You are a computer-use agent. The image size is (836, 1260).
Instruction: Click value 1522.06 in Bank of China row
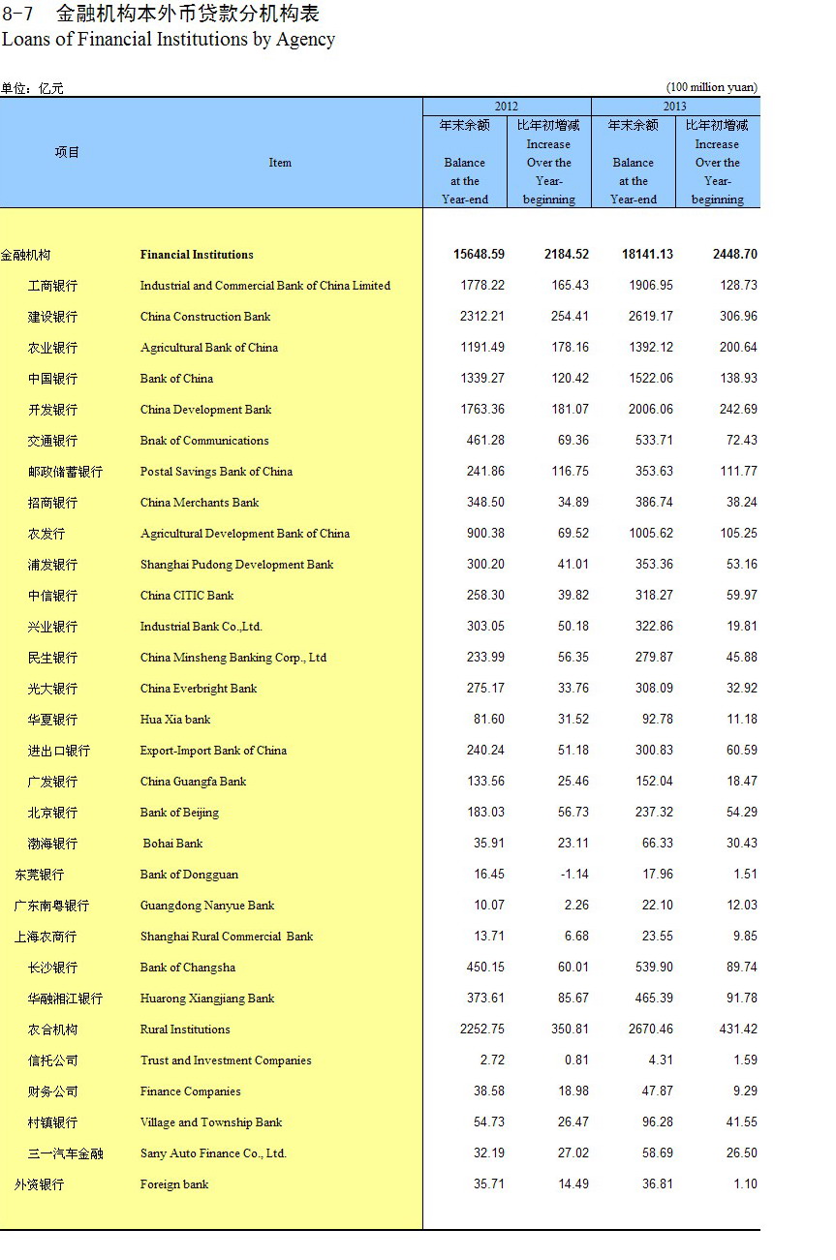[x=651, y=379]
